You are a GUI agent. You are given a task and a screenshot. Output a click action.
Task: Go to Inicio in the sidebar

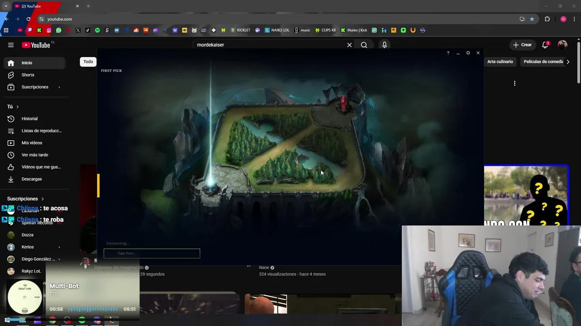point(34,63)
